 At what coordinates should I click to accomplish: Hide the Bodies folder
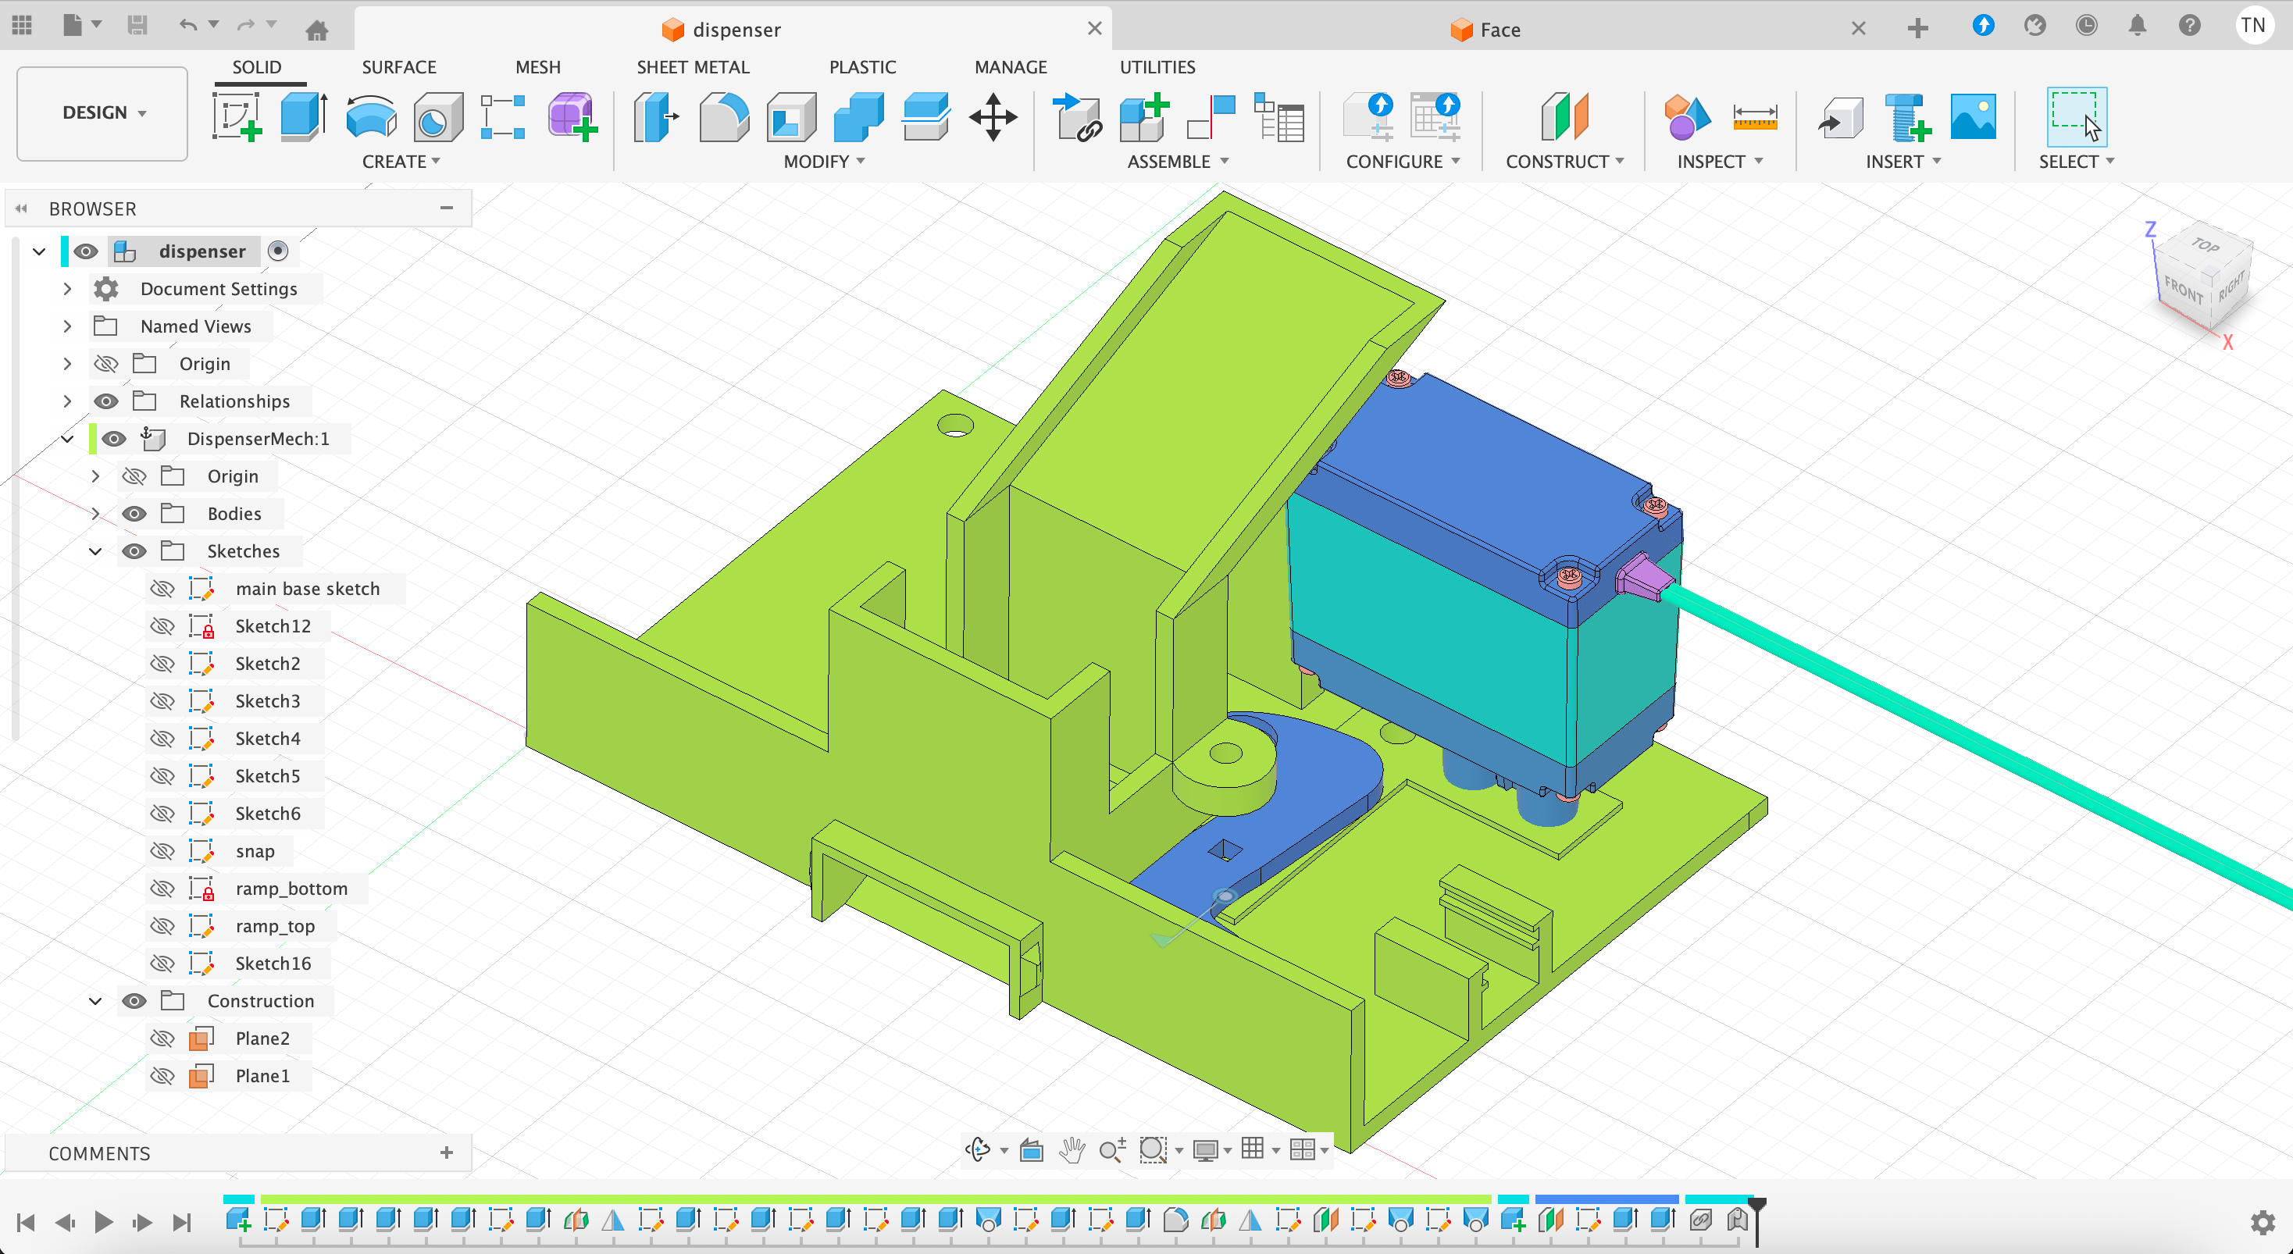(134, 514)
